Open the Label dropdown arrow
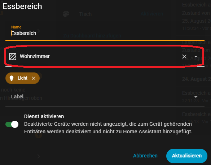Screen dimensions: 211x165 point(196,97)
